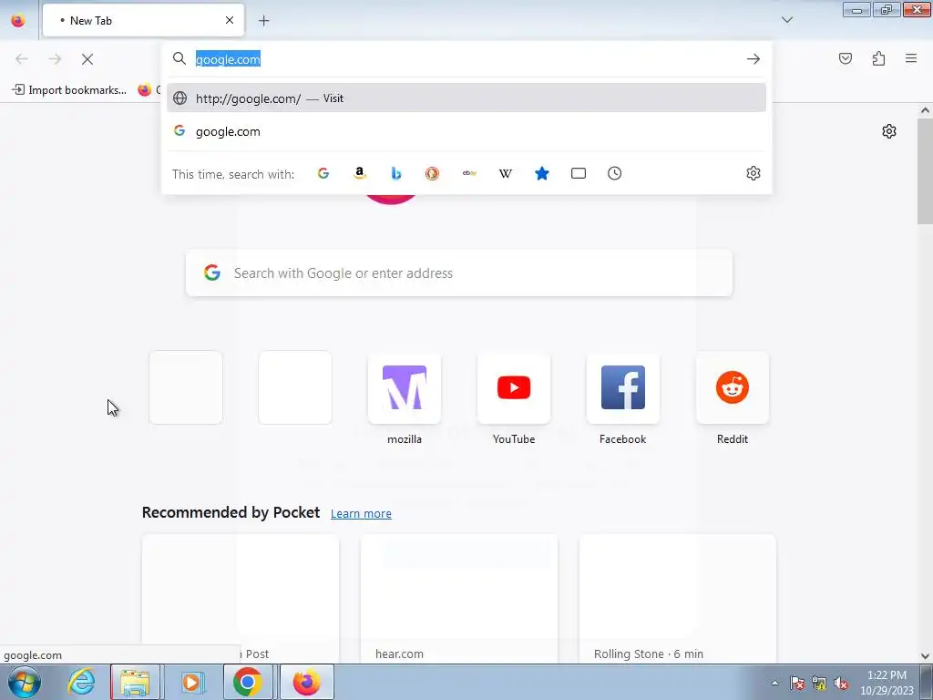Search this time with Google
The height and width of the screenshot is (700, 933).
tap(323, 173)
